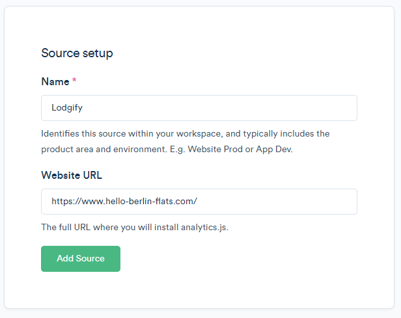Click the Source setup heading
Screen dimensions: 401x318
[x=77, y=53]
